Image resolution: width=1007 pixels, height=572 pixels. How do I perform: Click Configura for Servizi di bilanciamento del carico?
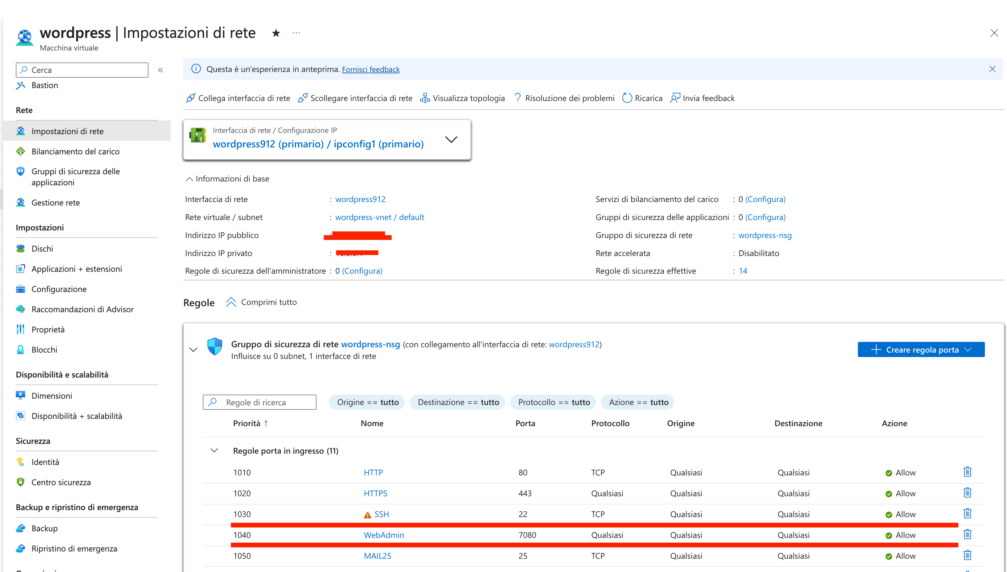click(765, 199)
